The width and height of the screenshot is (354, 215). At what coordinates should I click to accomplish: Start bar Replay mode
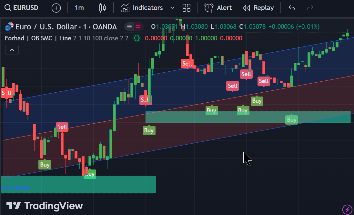click(258, 8)
